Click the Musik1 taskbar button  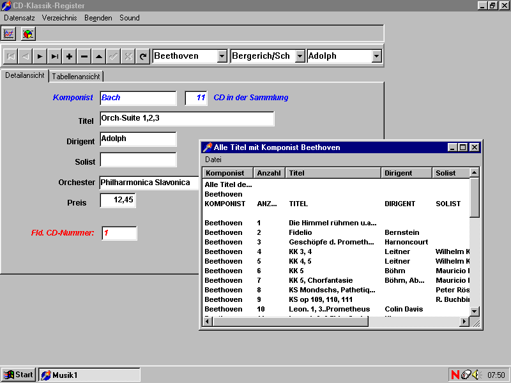click(x=89, y=375)
